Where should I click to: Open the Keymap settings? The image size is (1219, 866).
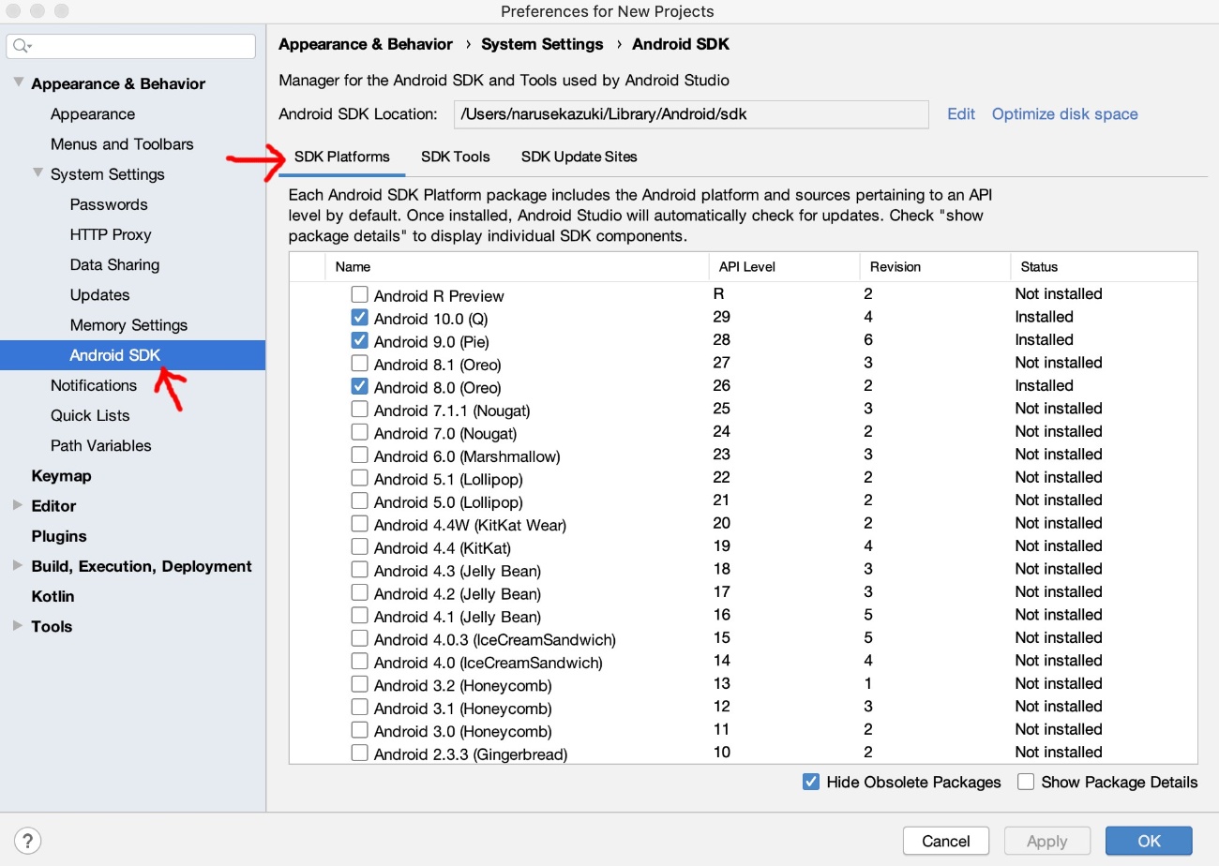pos(61,475)
